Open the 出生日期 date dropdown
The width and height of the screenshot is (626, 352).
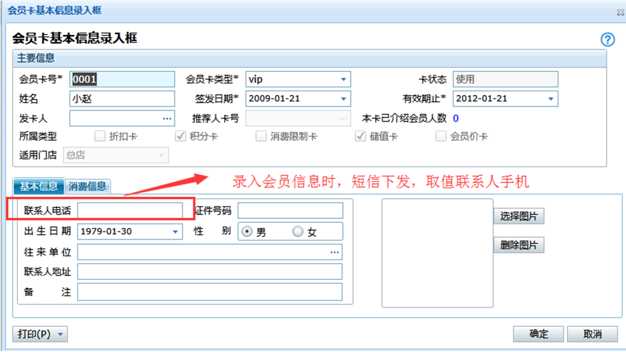pos(176,231)
